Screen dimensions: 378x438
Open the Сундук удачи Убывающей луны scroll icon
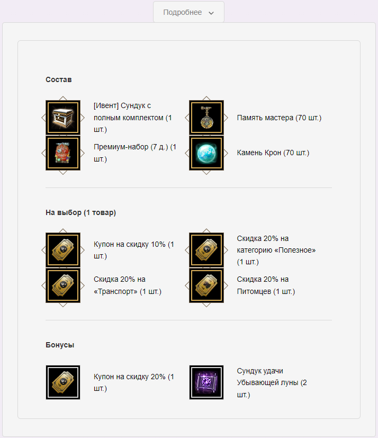click(x=206, y=382)
